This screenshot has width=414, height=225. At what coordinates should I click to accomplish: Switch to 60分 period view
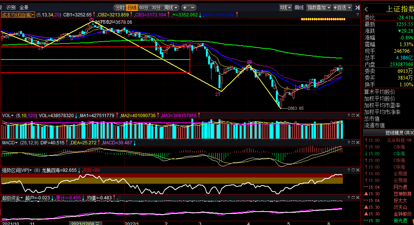144,8
